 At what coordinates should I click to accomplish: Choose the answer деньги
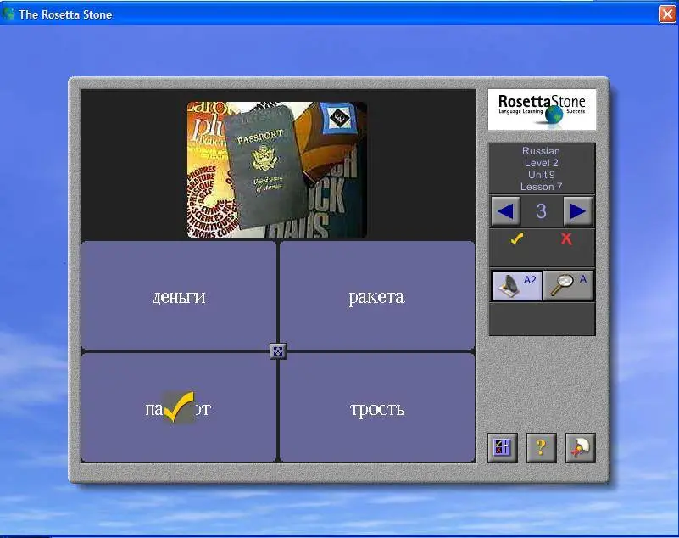pyautogui.click(x=178, y=295)
